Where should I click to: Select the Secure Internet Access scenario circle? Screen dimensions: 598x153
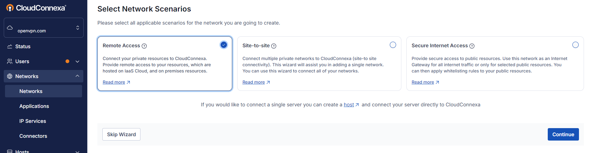pos(576,45)
